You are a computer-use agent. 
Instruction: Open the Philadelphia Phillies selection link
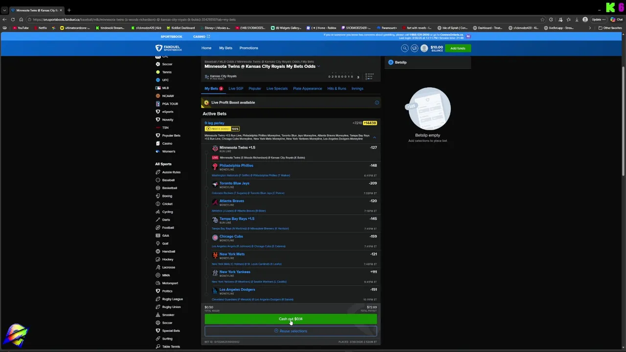pos(236,165)
